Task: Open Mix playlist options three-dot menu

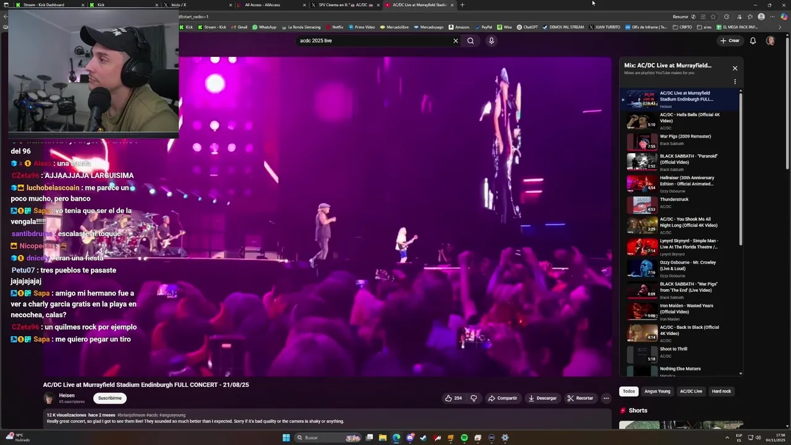Action: tap(735, 82)
